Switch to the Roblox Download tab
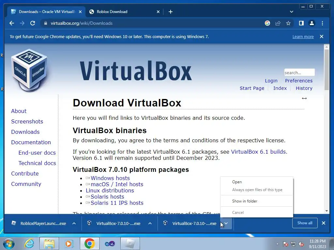334x250 pixels. 124,12
